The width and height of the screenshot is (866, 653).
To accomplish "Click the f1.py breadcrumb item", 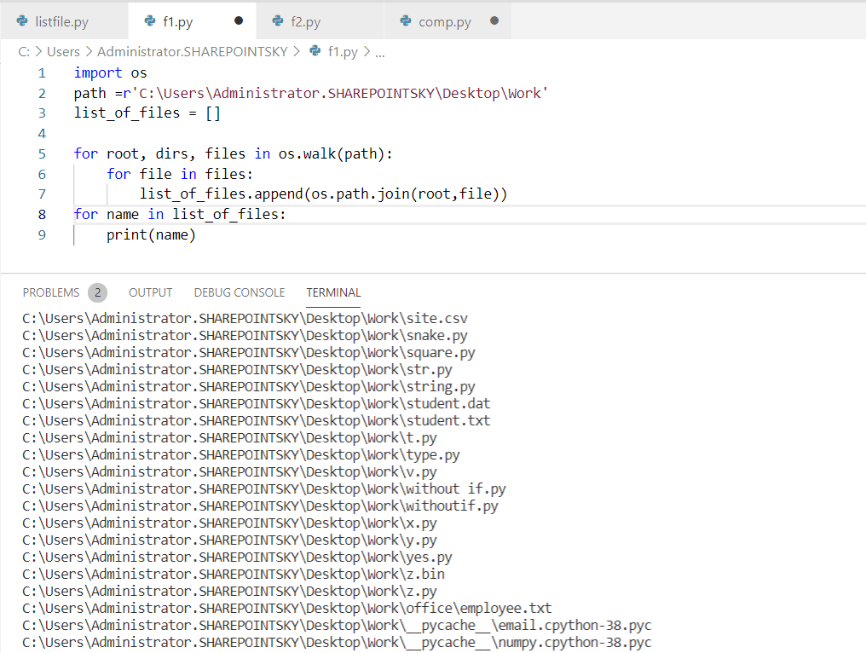I will (343, 52).
